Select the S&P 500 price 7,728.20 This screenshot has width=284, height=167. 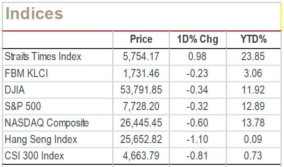tap(141, 106)
